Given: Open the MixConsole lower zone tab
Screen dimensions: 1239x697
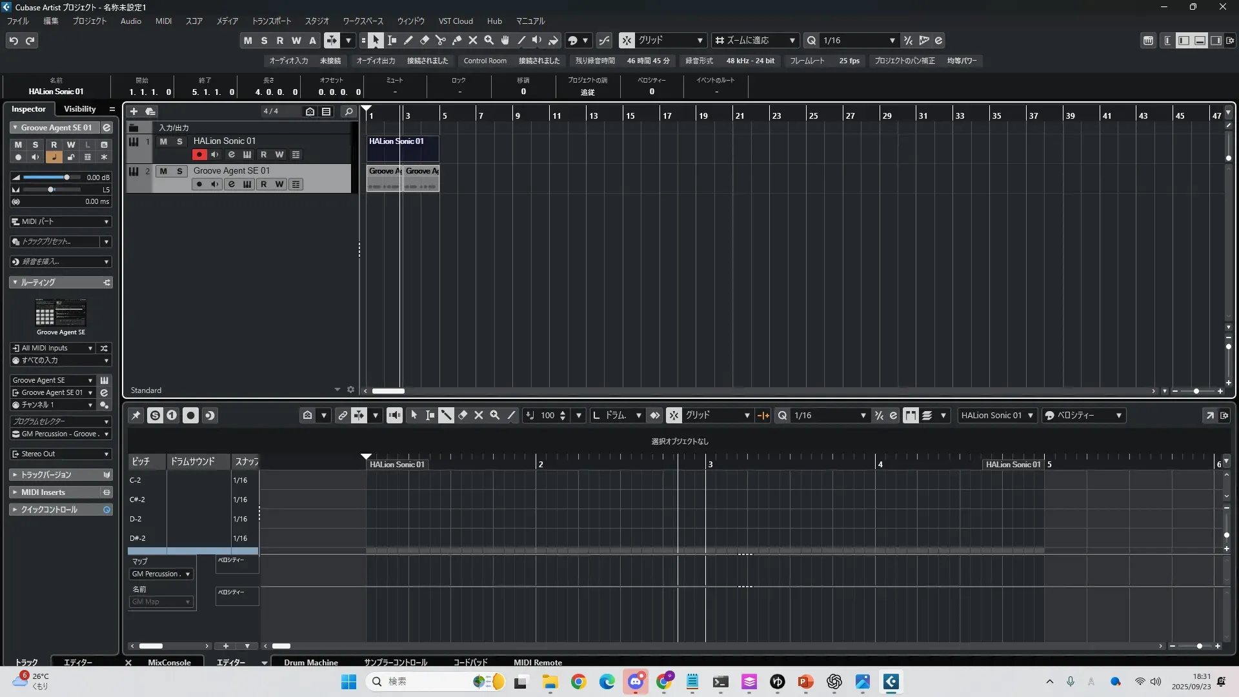Looking at the screenshot, I should 169,662.
